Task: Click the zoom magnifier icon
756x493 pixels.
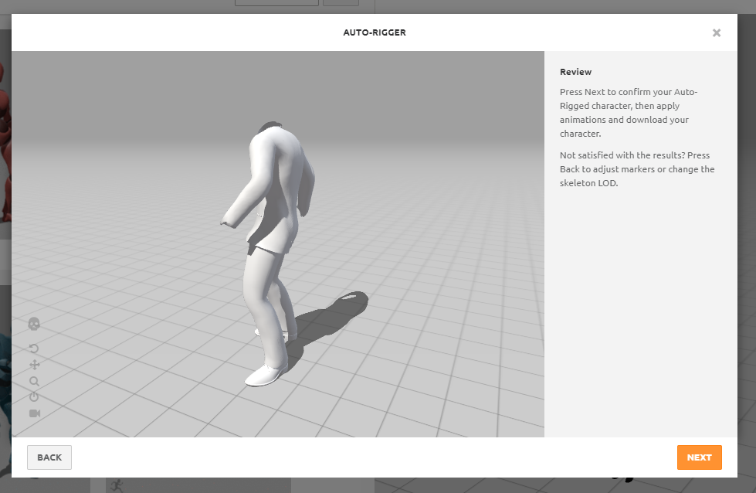Action: [34, 381]
